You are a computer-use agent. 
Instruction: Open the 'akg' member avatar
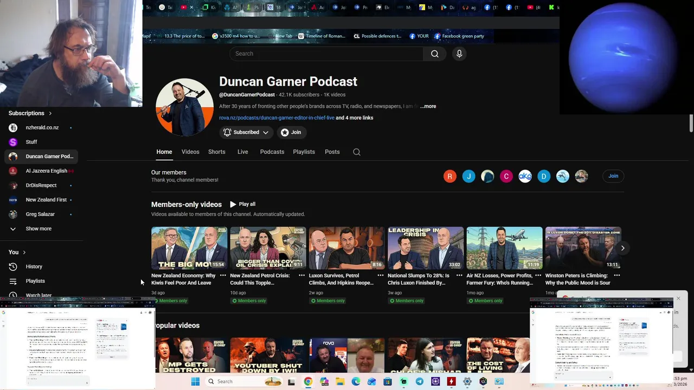(x=525, y=176)
